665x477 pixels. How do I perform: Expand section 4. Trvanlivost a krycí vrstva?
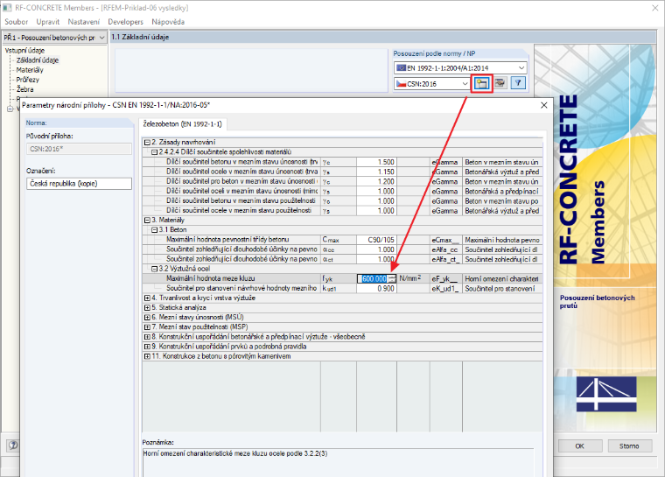pos(147,298)
